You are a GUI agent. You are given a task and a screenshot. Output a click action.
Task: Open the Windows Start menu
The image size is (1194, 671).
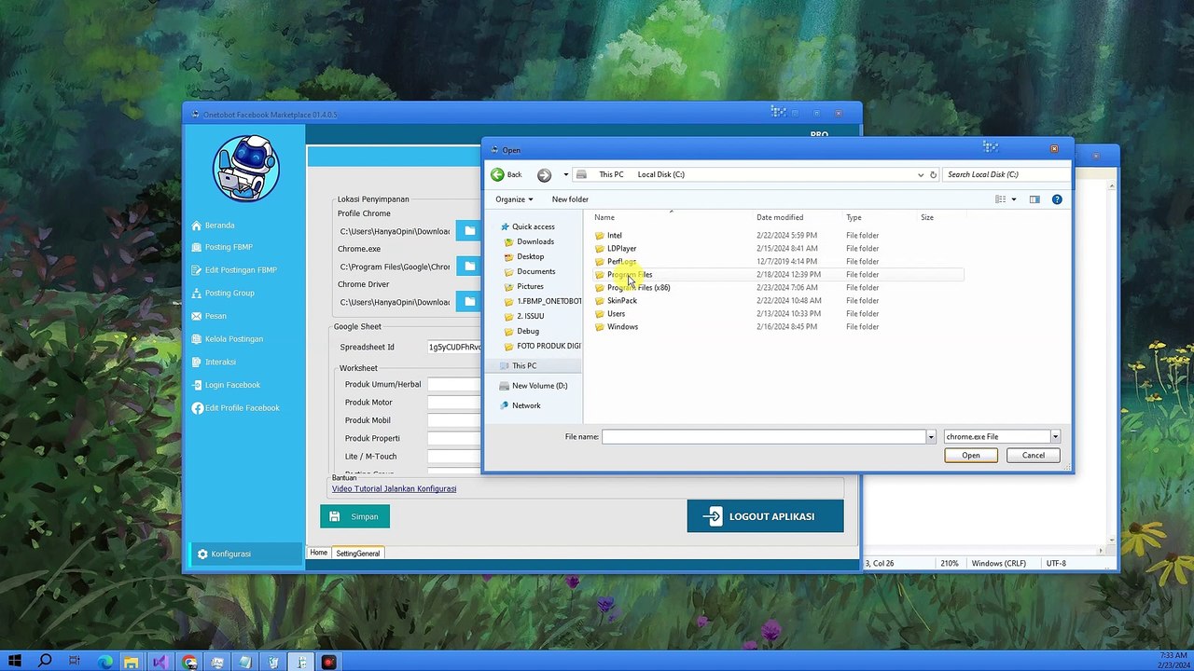(15, 662)
